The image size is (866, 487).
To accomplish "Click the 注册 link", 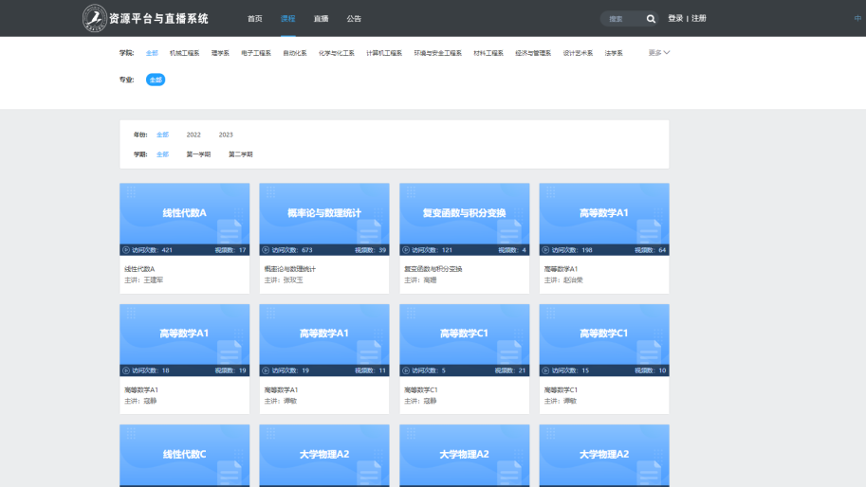I will (x=699, y=18).
